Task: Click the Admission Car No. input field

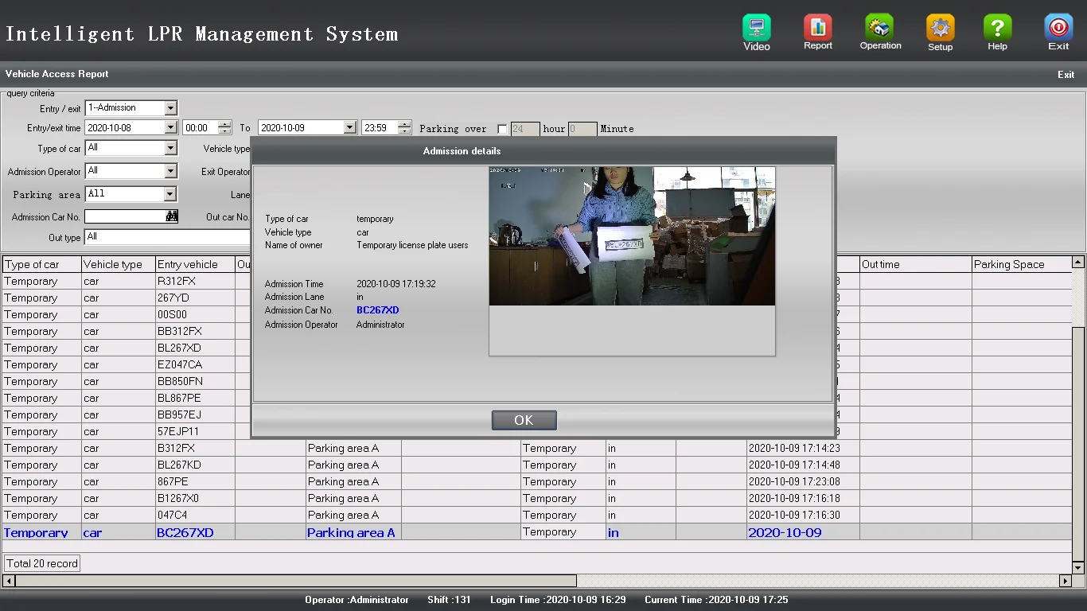Action: (x=124, y=216)
